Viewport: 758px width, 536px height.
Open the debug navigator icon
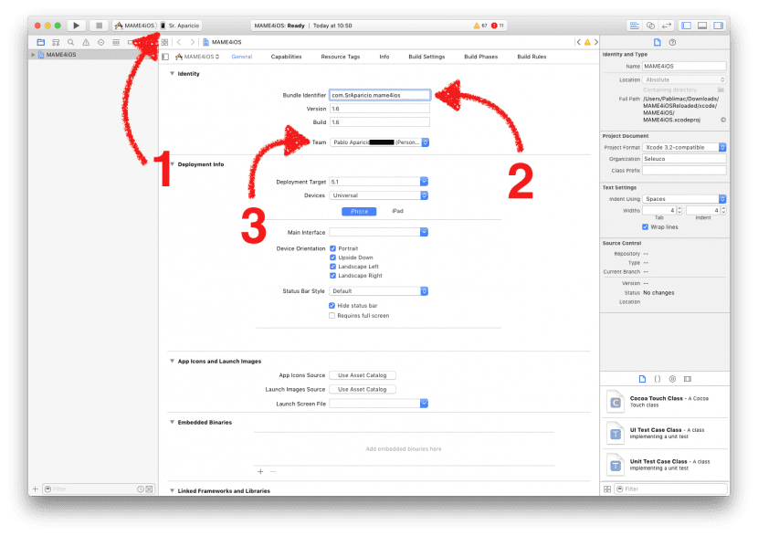[116, 43]
